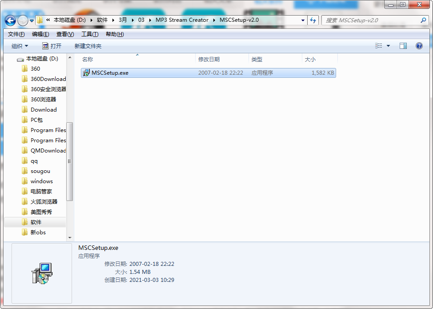
Task: Open the recent locations history arrow
Action: (32, 21)
